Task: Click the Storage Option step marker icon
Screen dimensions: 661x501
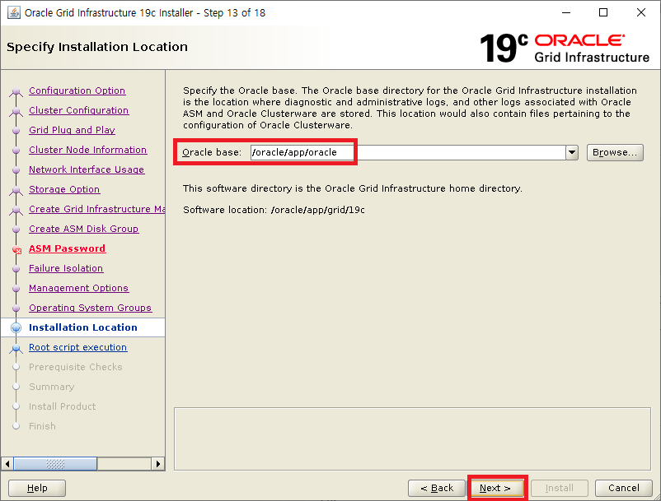Action: point(16,190)
